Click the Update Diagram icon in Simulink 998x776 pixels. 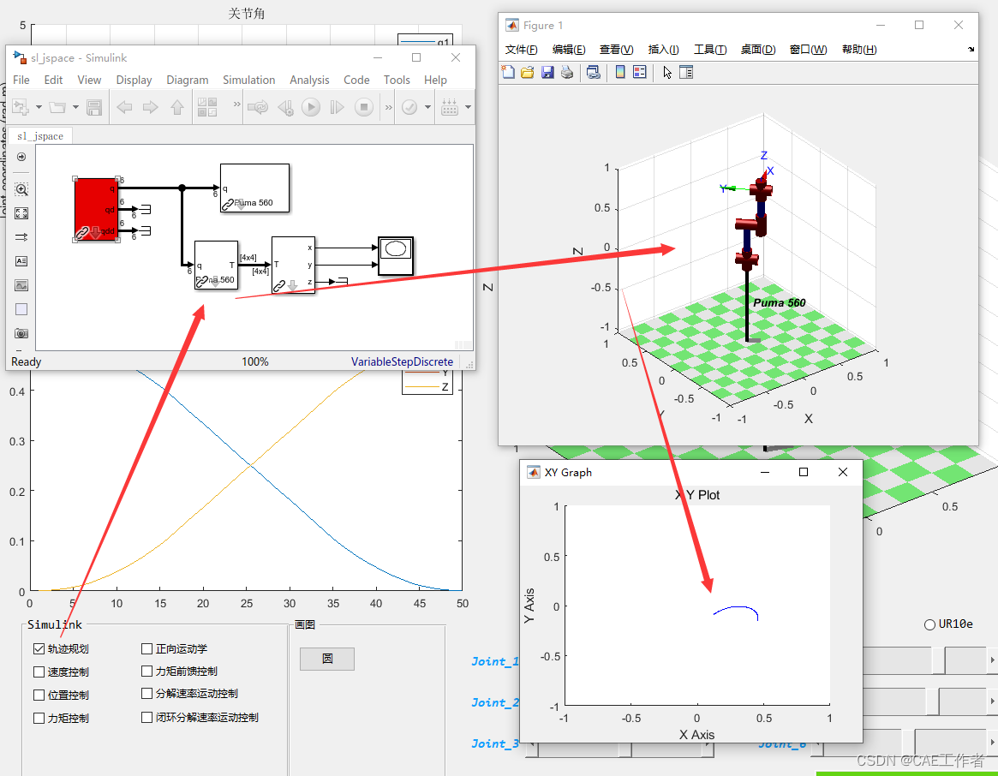[258, 107]
